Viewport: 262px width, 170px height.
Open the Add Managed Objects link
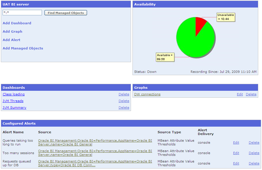(23, 48)
